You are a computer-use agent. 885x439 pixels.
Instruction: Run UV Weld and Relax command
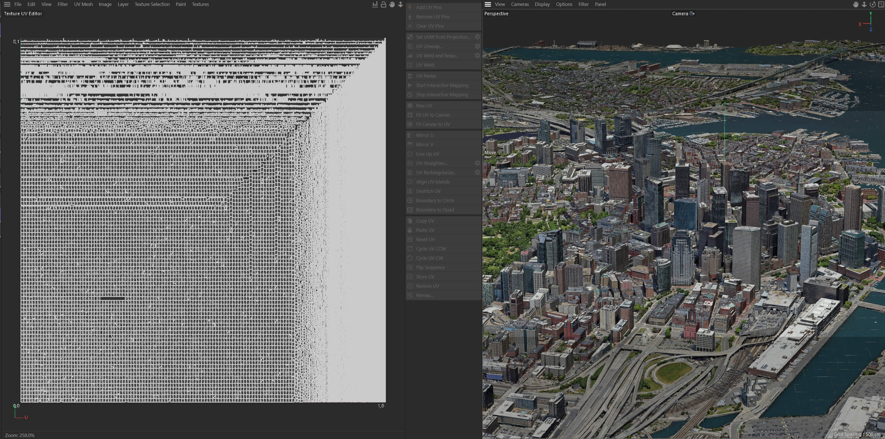(440, 55)
